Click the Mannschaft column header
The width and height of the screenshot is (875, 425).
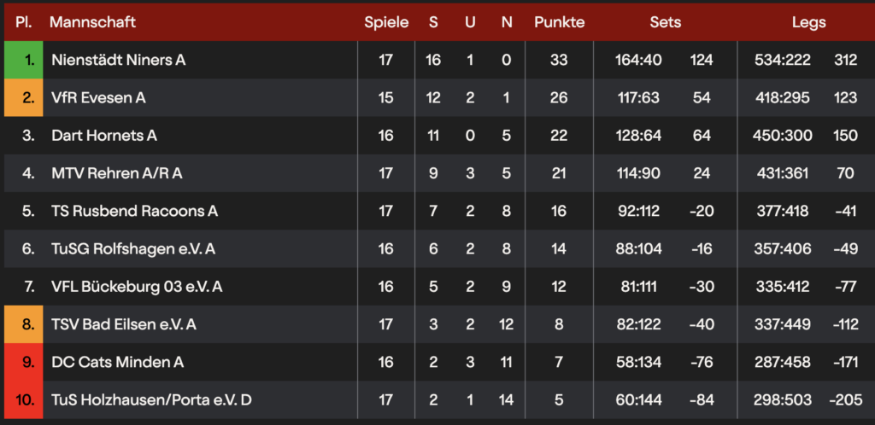coord(92,22)
